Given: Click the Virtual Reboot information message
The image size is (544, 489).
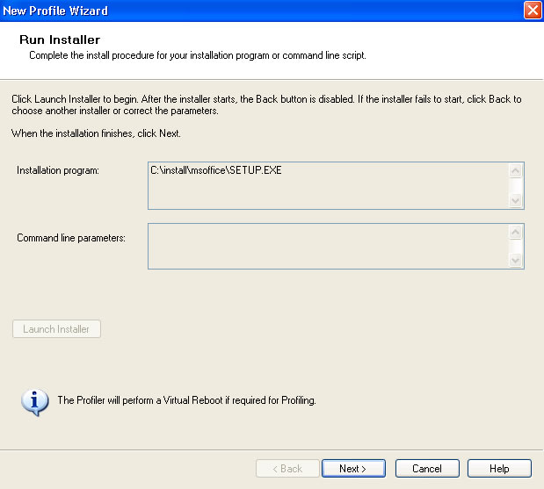Looking at the screenshot, I should coord(186,400).
